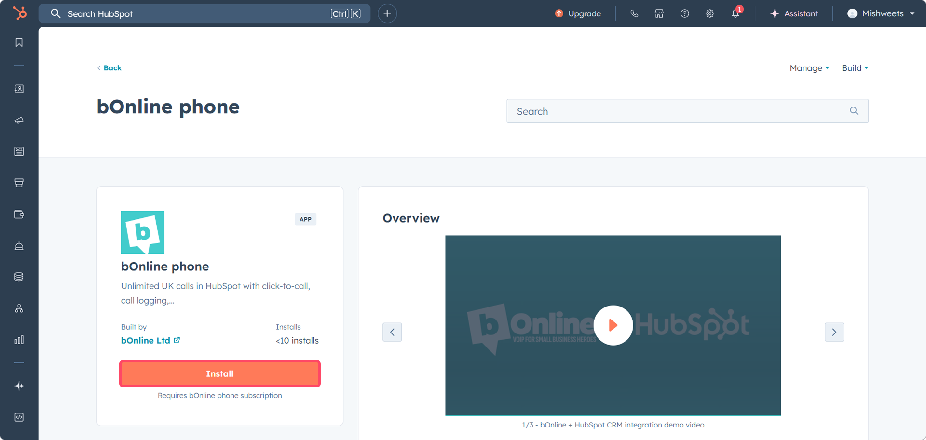
Task: Open the Service bell sidebar icon
Action: (19, 246)
